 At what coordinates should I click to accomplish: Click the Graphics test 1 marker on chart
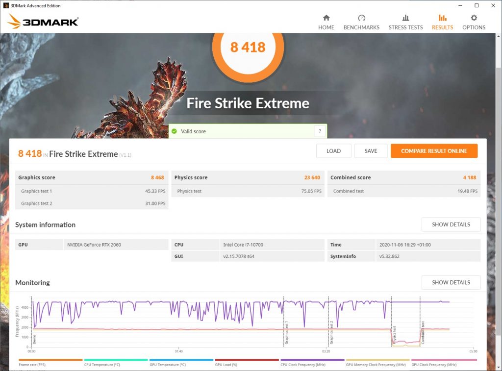click(x=286, y=333)
